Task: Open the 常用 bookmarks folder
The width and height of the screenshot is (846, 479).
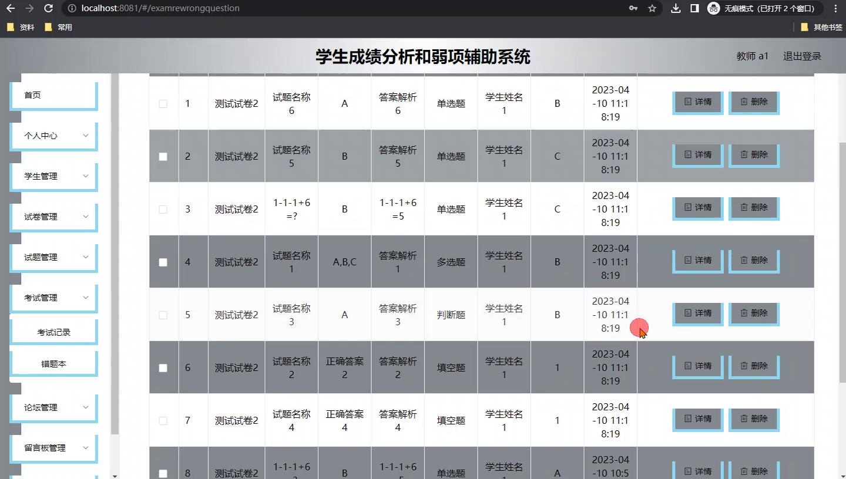Action: [58, 27]
